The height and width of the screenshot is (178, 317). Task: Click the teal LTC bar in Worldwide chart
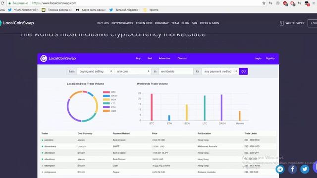[x=205, y=108]
